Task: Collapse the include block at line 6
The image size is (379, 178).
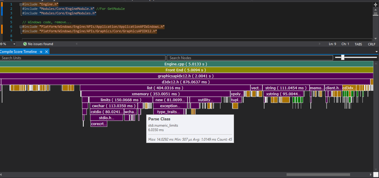Action: [x=21, y=27]
